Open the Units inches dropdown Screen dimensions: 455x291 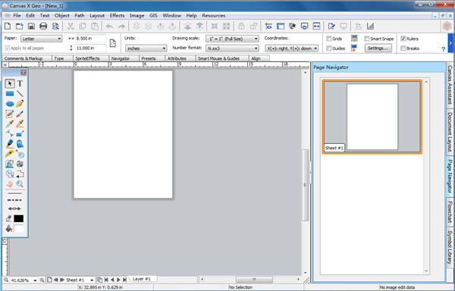point(146,48)
